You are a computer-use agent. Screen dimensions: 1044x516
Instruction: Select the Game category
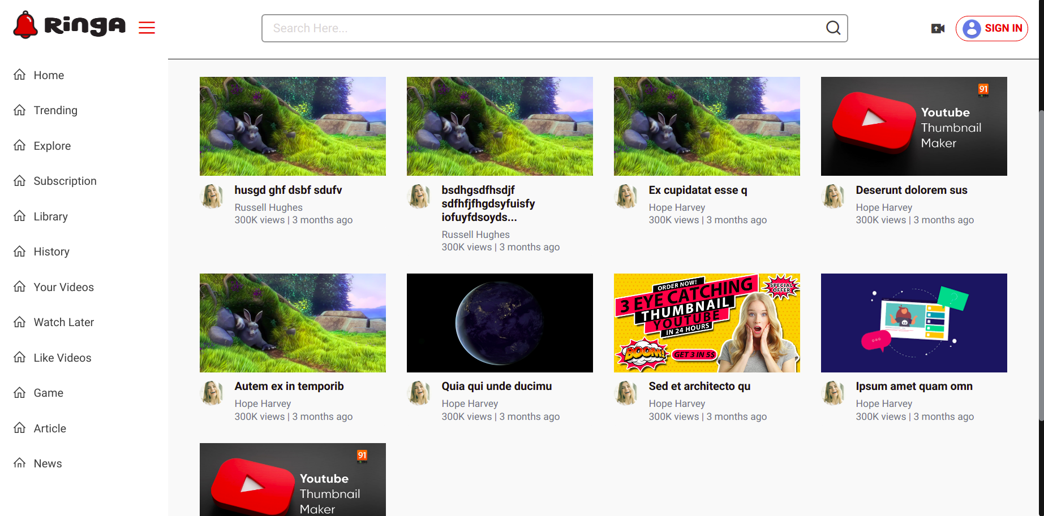point(49,393)
